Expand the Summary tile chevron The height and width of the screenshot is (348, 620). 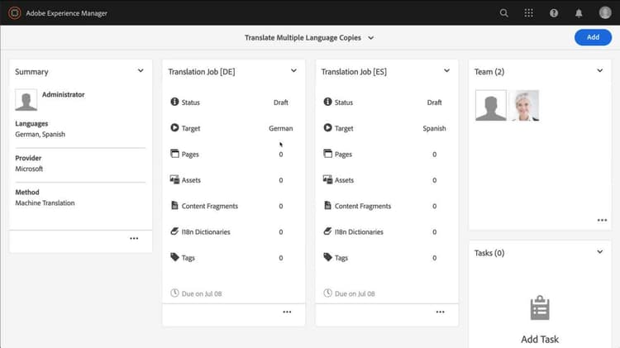(x=141, y=71)
